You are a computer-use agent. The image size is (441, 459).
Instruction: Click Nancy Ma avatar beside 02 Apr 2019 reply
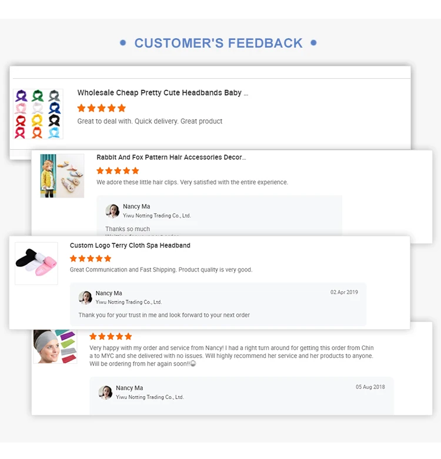click(x=86, y=297)
